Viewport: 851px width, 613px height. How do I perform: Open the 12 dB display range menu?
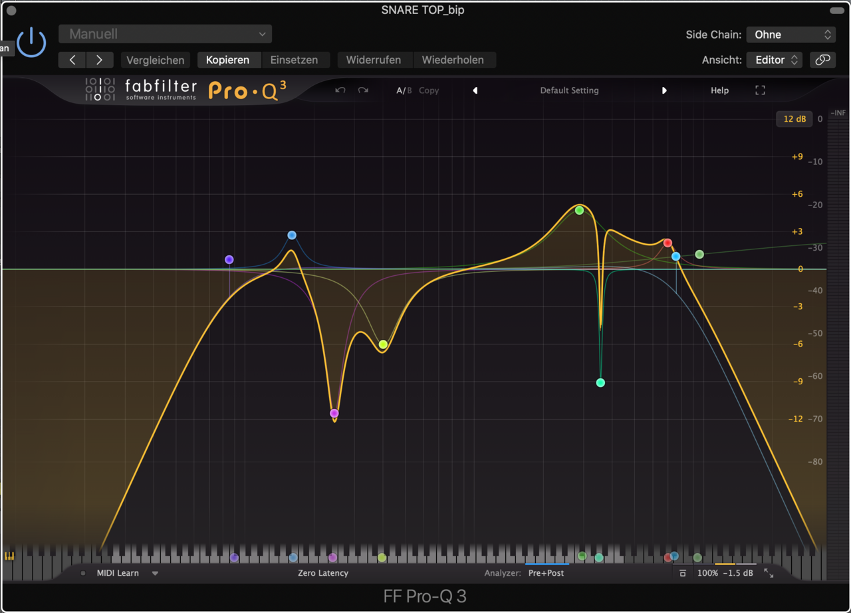pos(794,119)
